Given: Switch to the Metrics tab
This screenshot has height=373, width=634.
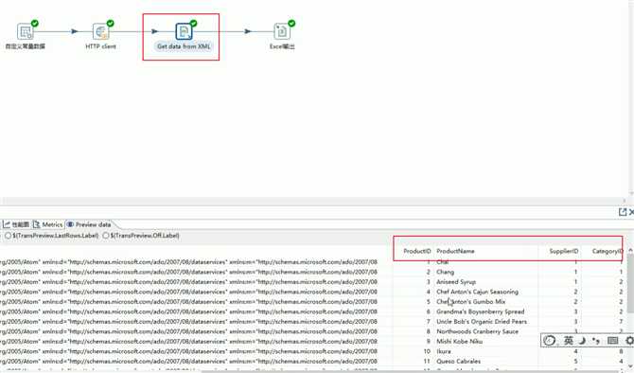Looking at the screenshot, I should coord(48,224).
